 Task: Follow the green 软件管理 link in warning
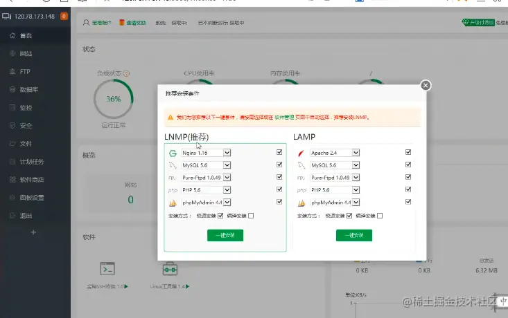pyautogui.click(x=284, y=118)
